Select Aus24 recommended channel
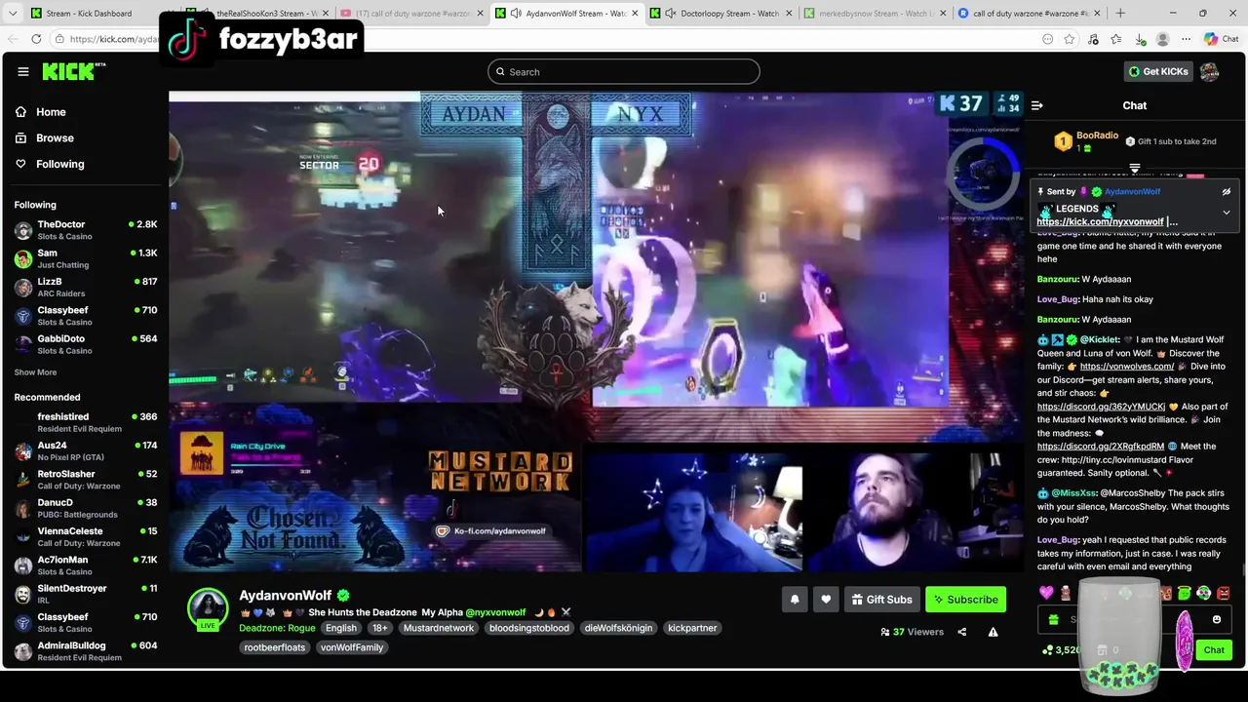The image size is (1248, 702). tap(85, 450)
